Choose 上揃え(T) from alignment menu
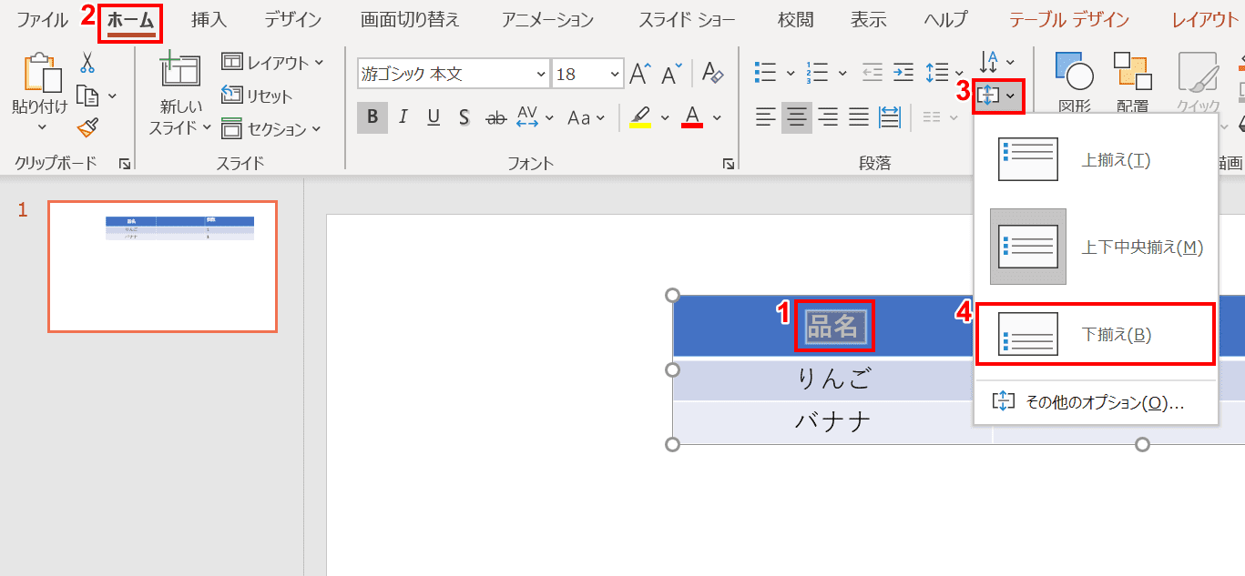 [1096, 160]
